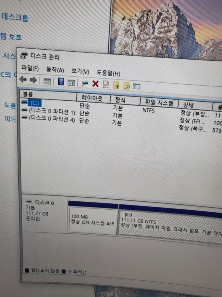Screen dimensions: 222x297
Task: Click 데스크톱 link in the background settings window
Action: point(15,18)
